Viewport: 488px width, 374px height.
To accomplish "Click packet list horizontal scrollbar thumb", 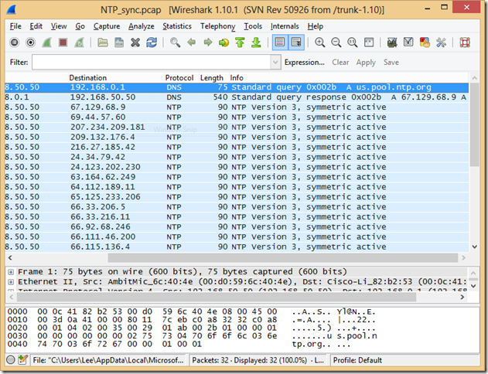I will click(x=282, y=258).
